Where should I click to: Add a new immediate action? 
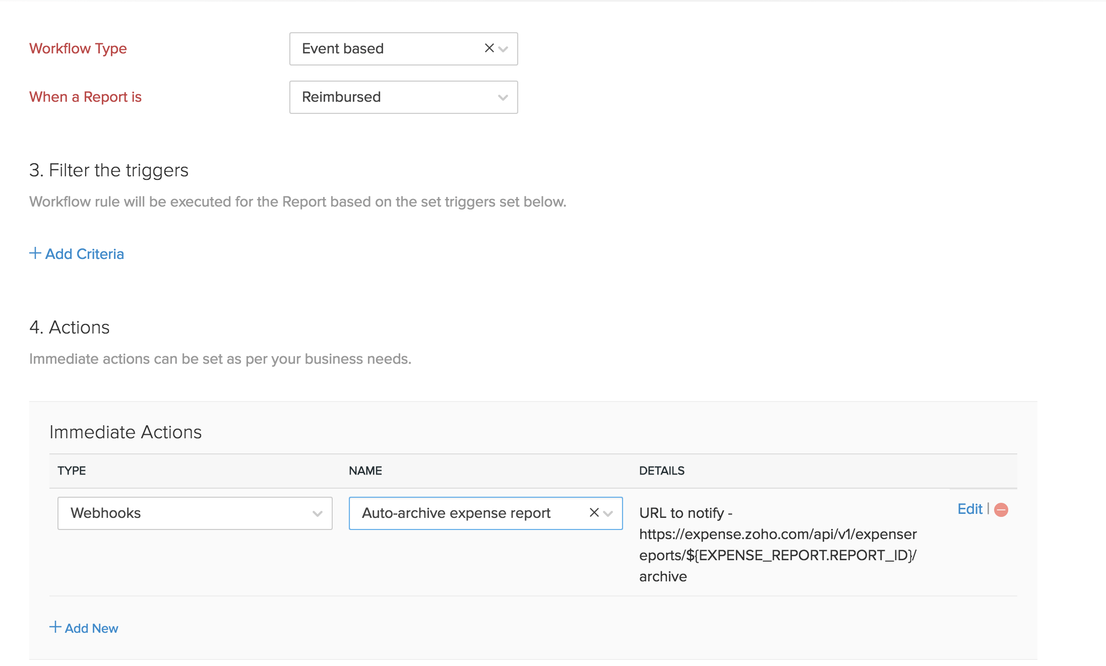click(x=91, y=628)
